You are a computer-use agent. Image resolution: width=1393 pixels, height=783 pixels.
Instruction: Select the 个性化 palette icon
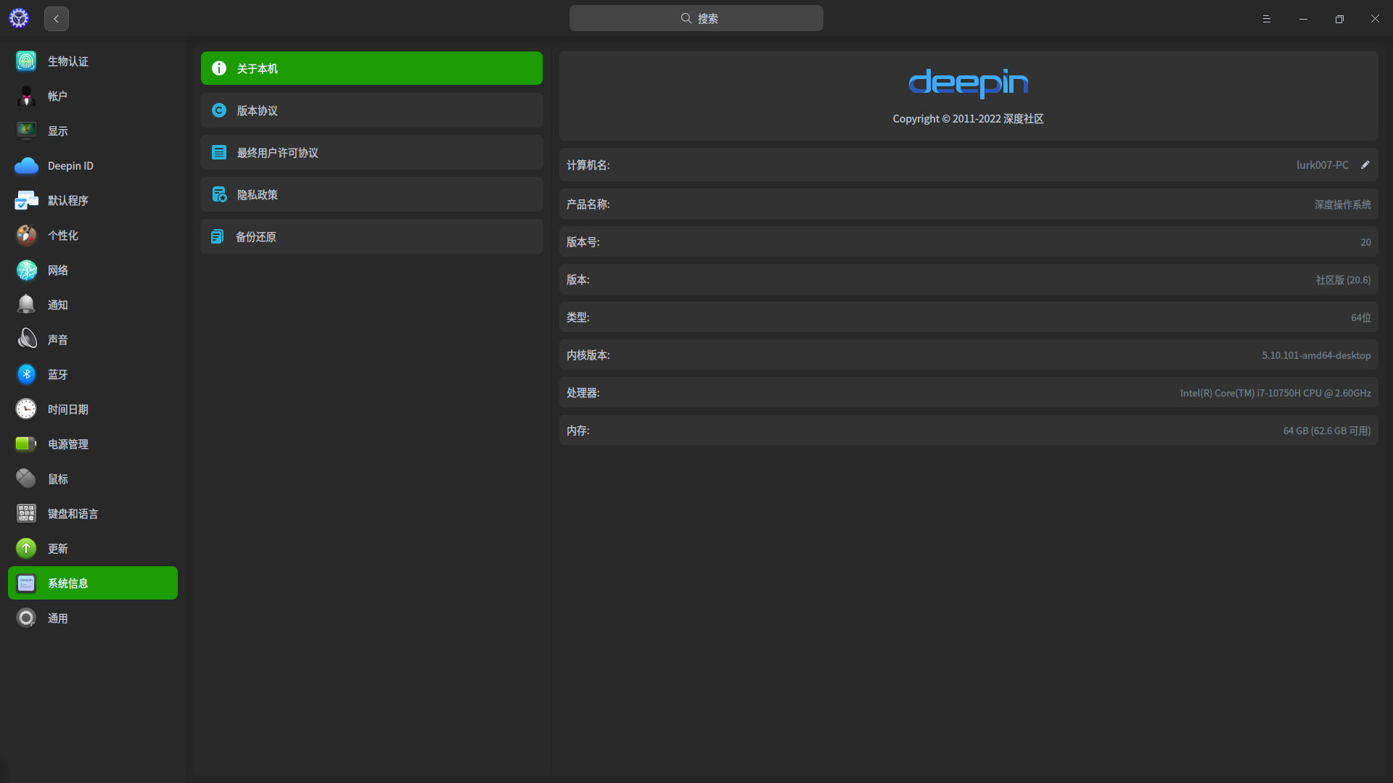pyautogui.click(x=26, y=235)
